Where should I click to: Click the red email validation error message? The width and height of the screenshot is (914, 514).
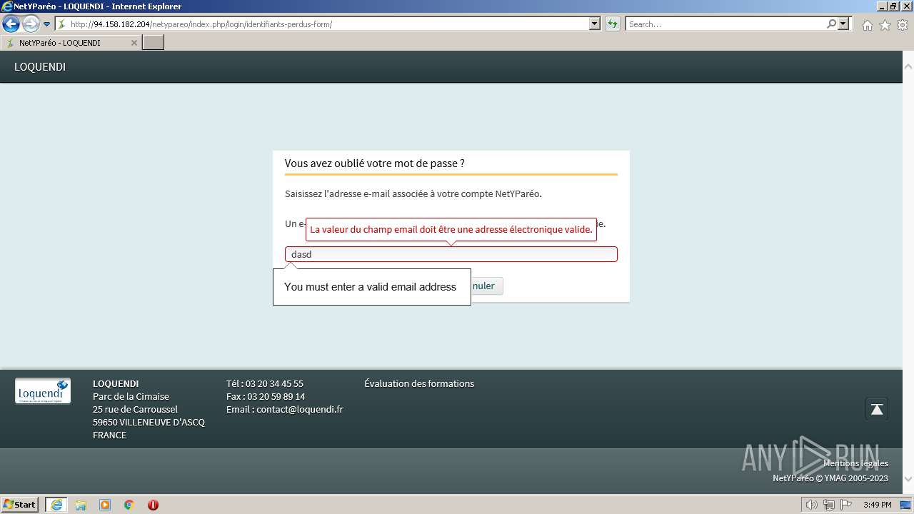(451, 230)
